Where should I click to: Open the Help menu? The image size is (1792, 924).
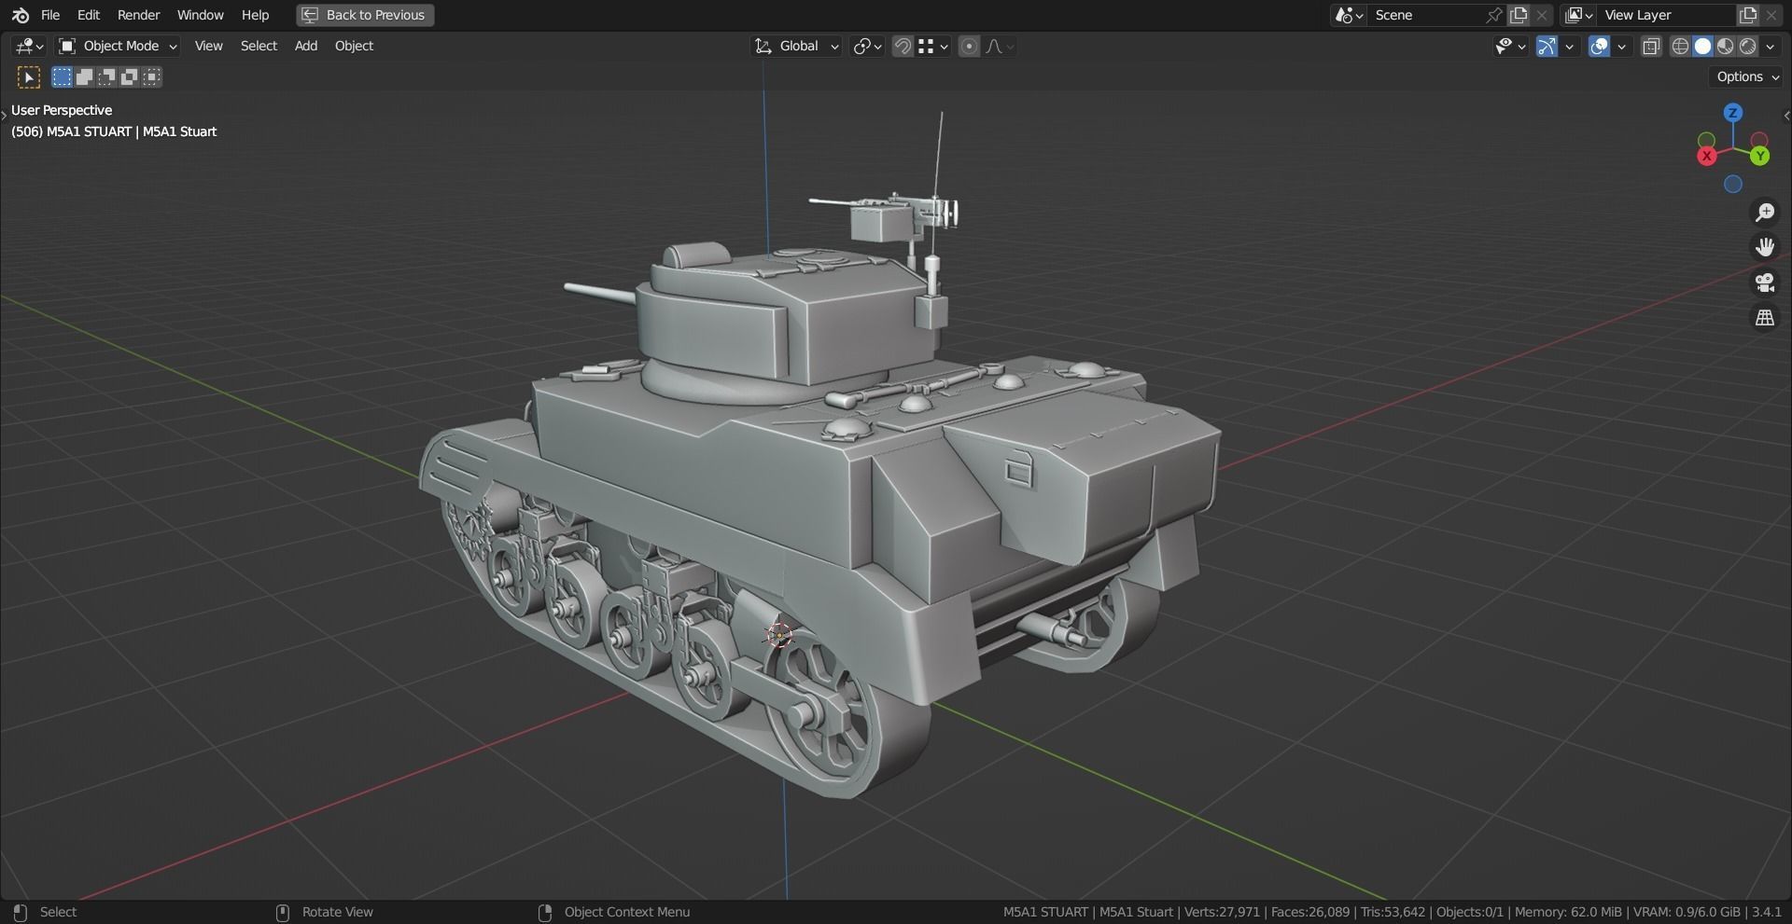point(255,15)
